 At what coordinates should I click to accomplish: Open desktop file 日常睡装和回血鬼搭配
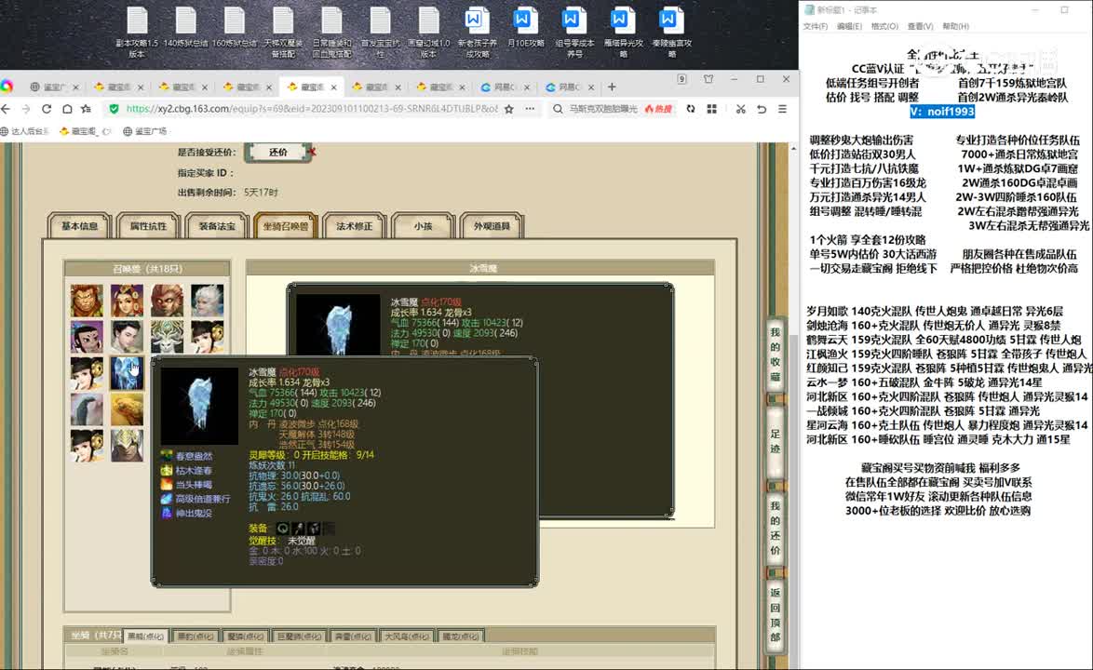(331, 32)
